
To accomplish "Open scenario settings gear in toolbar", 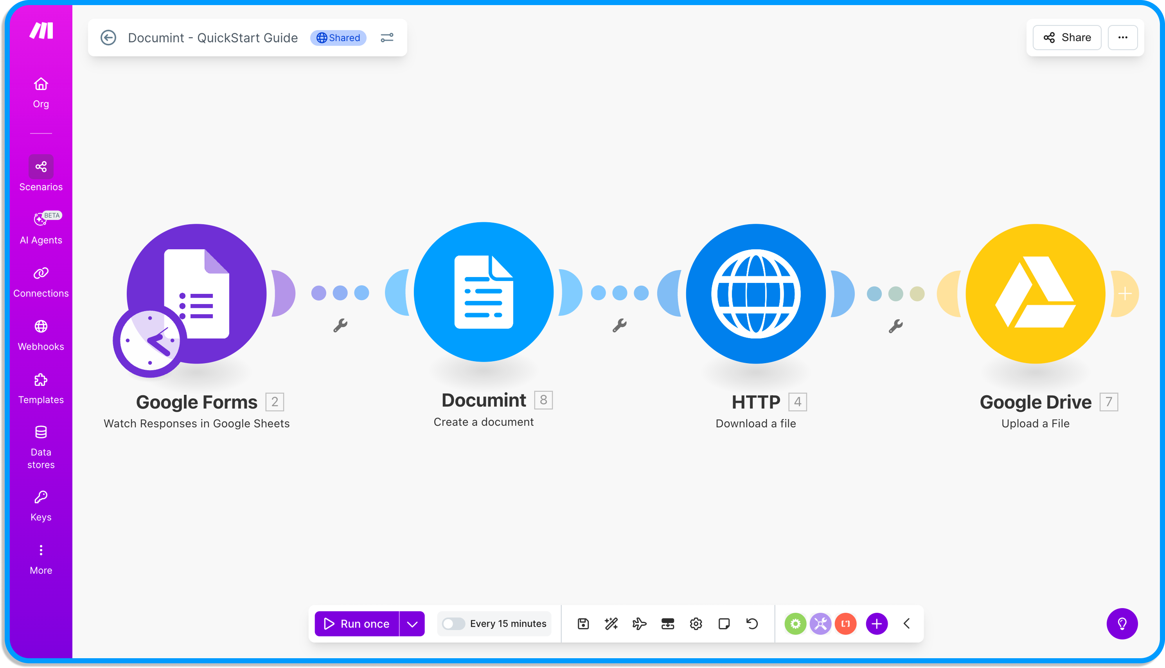I will click(x=696, y=623).
